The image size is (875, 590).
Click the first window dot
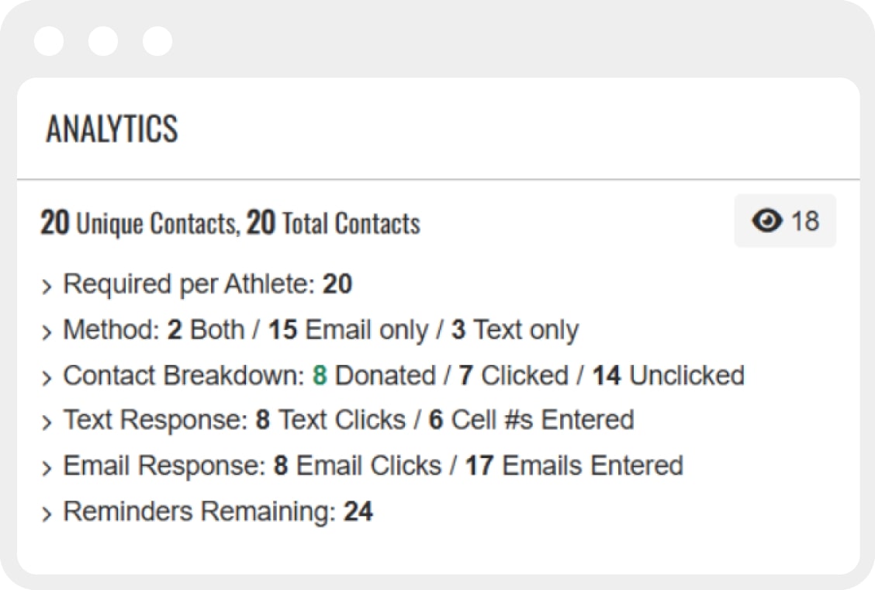pos(49,41)
